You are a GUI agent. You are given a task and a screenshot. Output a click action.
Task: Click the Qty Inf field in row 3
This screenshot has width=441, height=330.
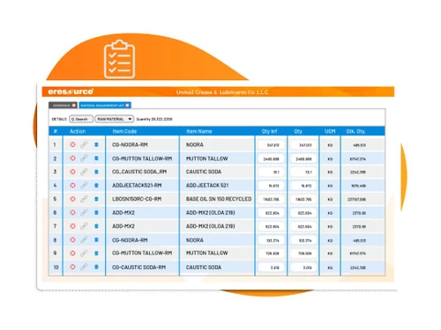pos(271,172)
